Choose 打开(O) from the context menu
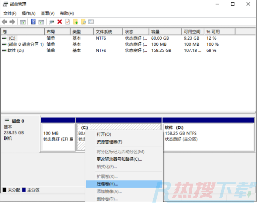Screen dimensions: 257x203 point(124,134)
